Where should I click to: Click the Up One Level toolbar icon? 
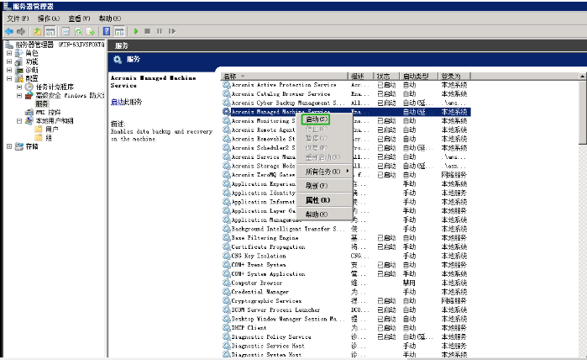(37, 31)
